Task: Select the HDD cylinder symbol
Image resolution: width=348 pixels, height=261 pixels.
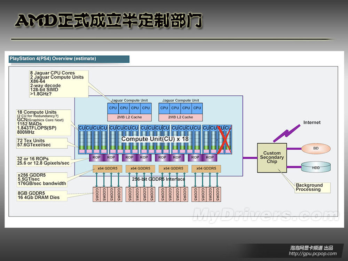Action: (x=316, y=167)
